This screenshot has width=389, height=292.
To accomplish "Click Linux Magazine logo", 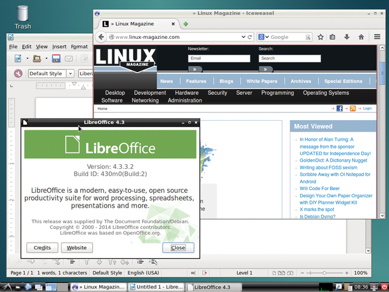I will point(126,60).
